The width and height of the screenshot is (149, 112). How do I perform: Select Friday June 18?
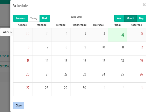118,62
